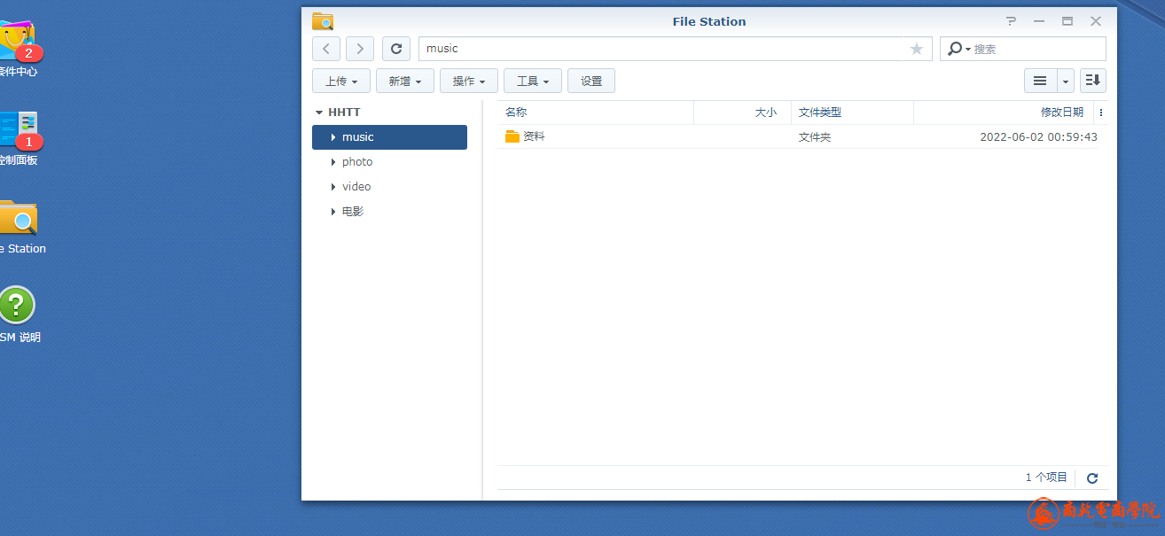
Task: Click the 资料 folder icon
Action: point(512,136)
